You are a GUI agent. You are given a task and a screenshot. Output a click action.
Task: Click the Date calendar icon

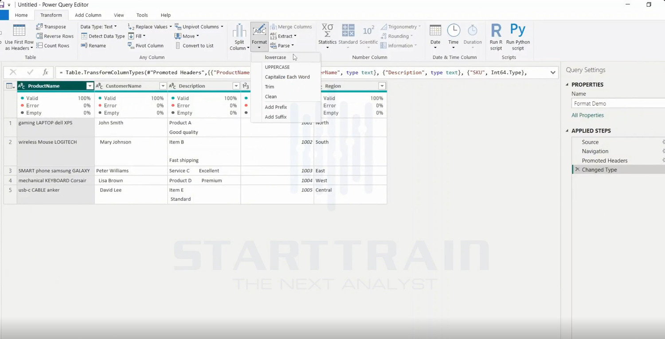point(435,31)
